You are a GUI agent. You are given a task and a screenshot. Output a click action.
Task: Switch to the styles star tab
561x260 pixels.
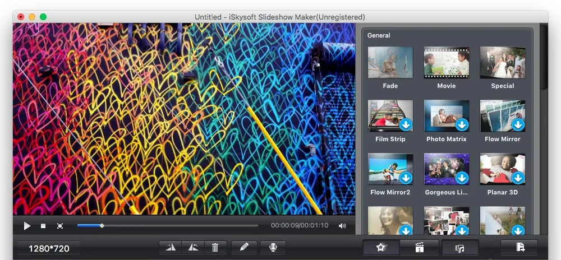pos(381,247)
